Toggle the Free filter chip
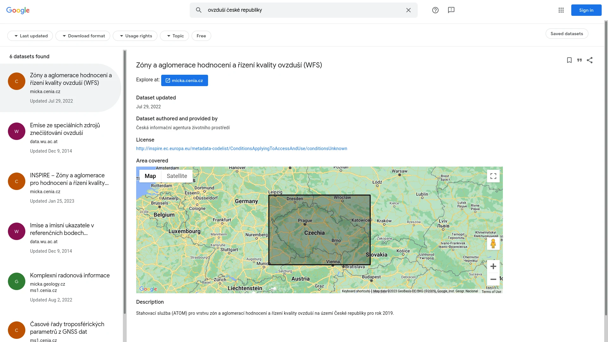608x342 pixels. pyautogui.click(x=201, y=36)
